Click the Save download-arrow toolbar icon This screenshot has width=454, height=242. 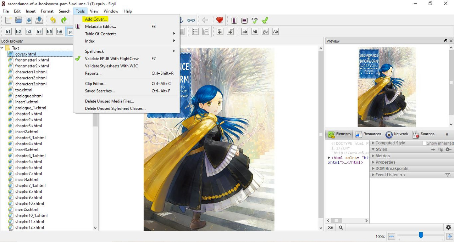[39, 20]
